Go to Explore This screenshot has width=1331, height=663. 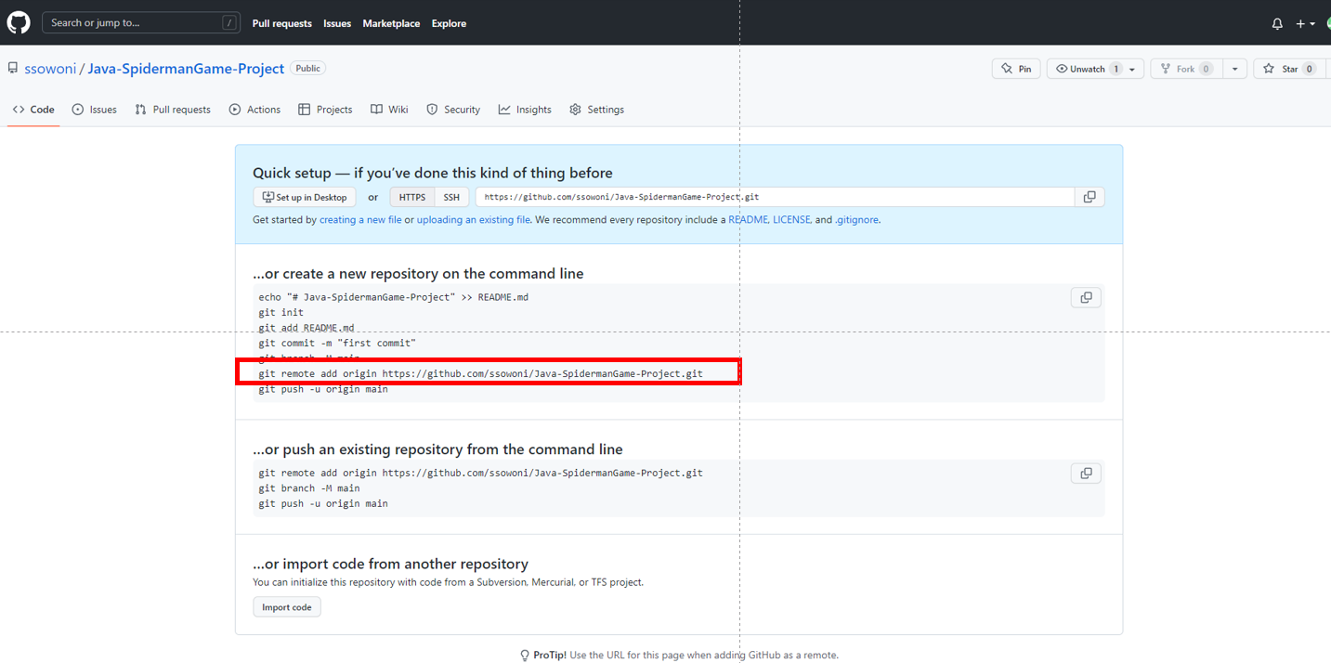pos(449,23)
